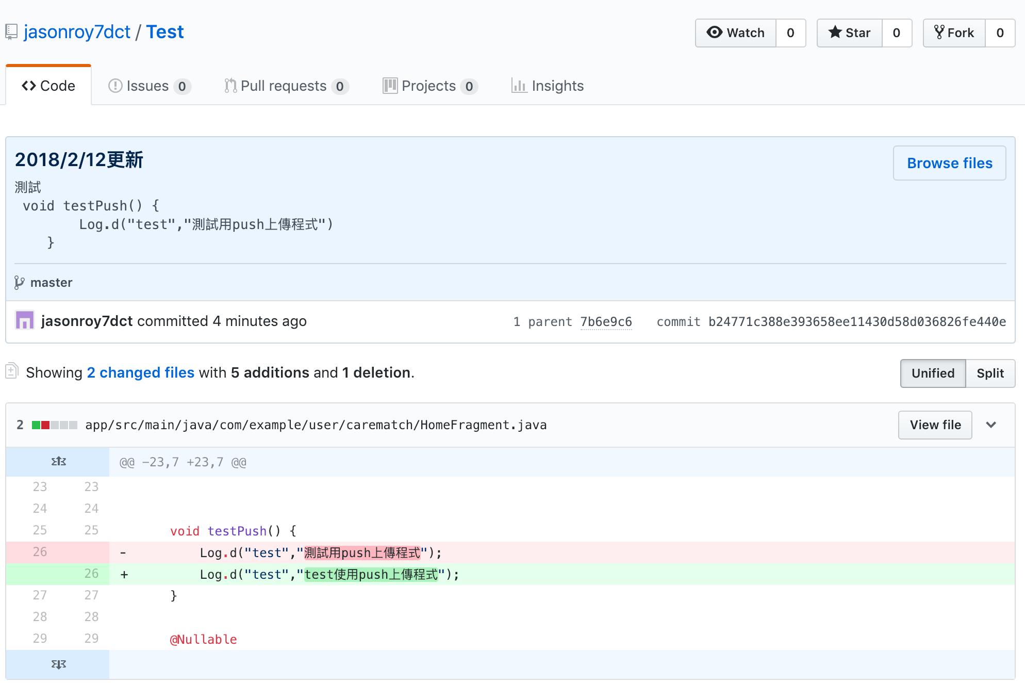Expand hidden lines below line 29
Image resolution: width=1025 pixels, height=683 pixels.
(58, 664)
